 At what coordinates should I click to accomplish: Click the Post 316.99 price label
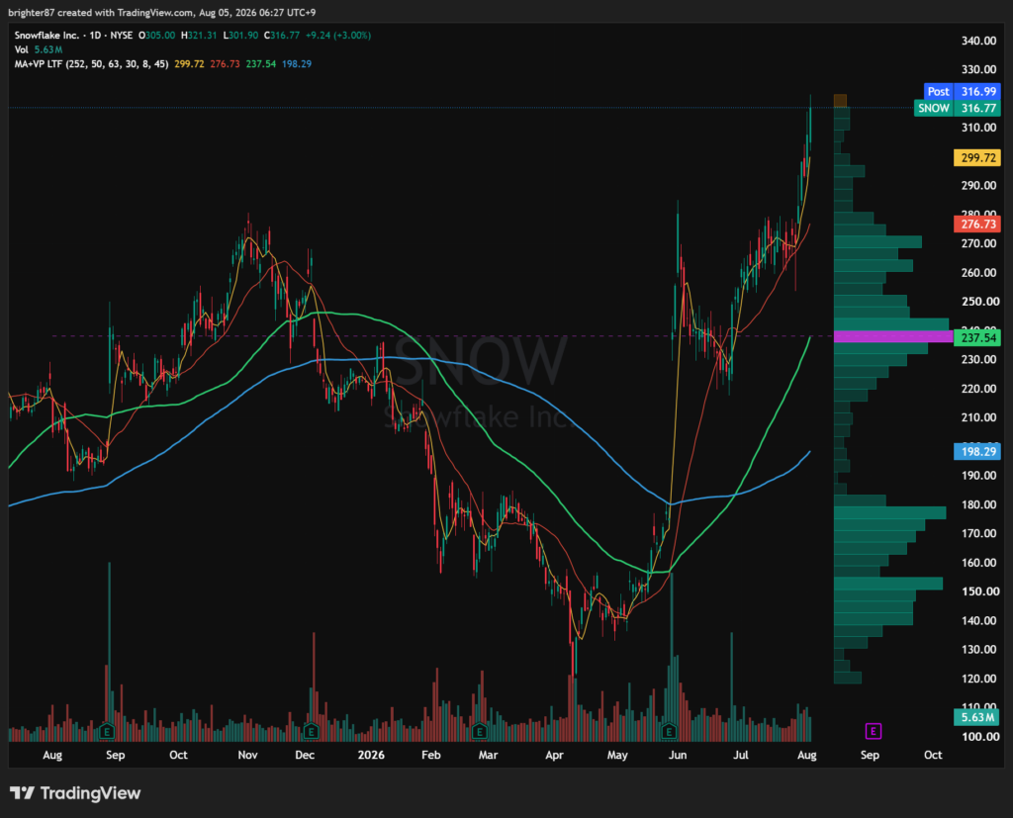pyautogui.click(x=962, y=92)
